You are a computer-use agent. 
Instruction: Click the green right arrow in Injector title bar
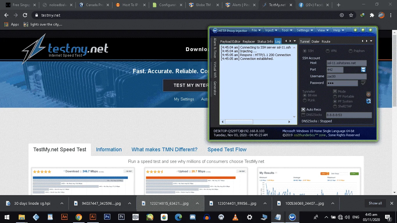[370, 30]
